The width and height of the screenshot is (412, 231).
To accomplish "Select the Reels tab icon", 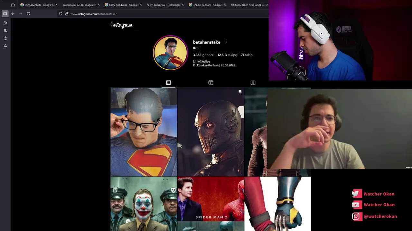I will (211, 82).
